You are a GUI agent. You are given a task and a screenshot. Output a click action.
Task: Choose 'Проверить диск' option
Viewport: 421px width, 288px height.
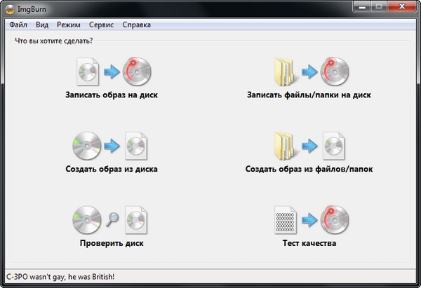coord(112,243)
